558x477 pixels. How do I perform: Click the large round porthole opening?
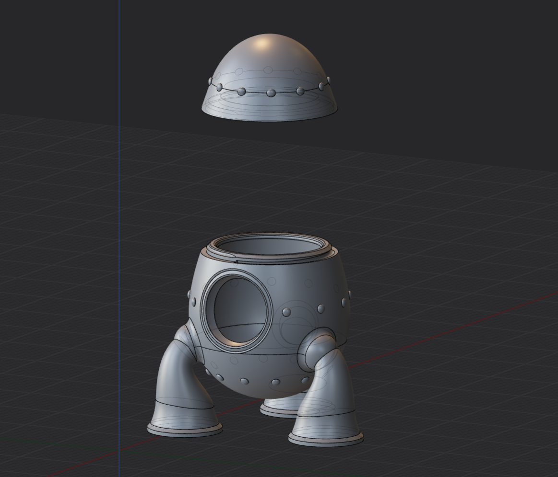pos(237,311)
